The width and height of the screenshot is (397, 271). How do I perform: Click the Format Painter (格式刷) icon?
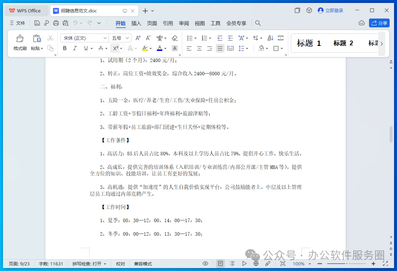[20, 39]
